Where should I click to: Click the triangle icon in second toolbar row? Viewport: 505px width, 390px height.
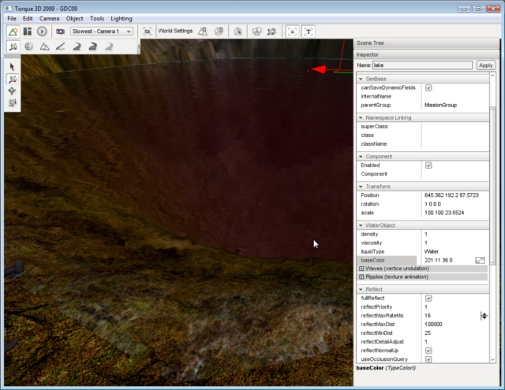(x=45, y=47)
